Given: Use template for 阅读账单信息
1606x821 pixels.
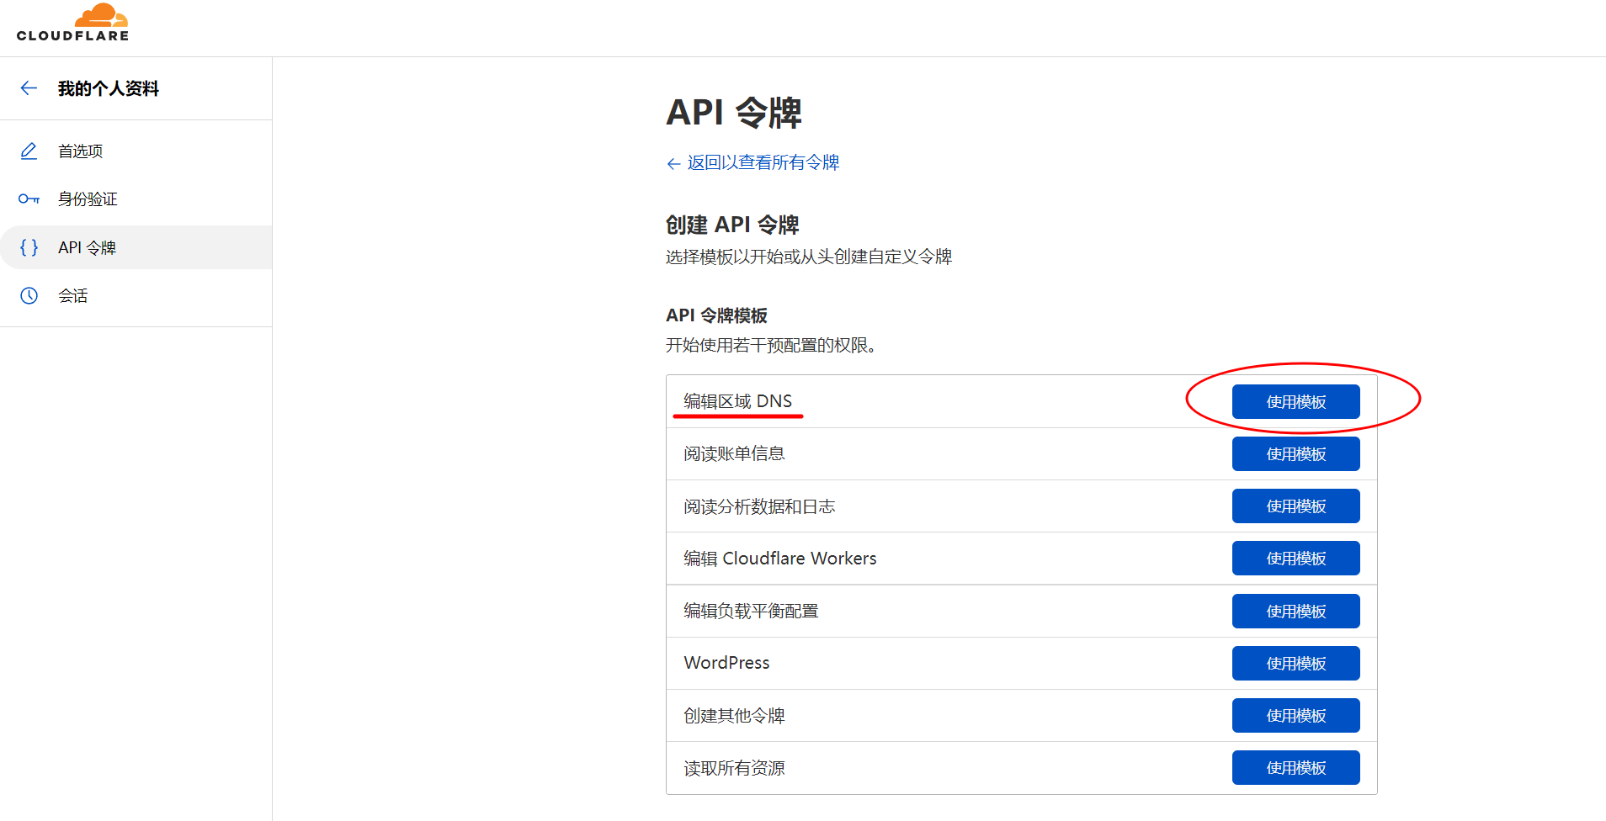Looking at the screenshot, I should click(x=1295, y=454).
